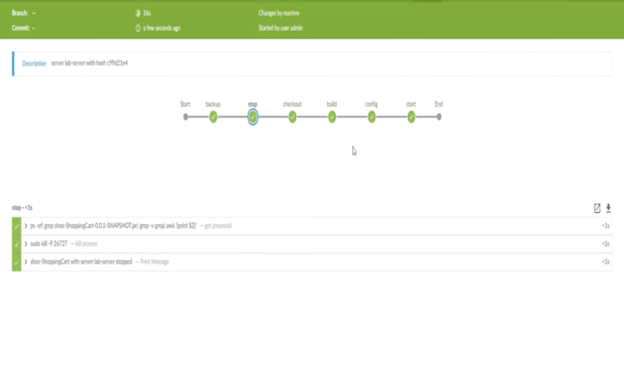Click the '<1s' duration of Print Message step
Viewport: 624px width, 390px height.
605,262
